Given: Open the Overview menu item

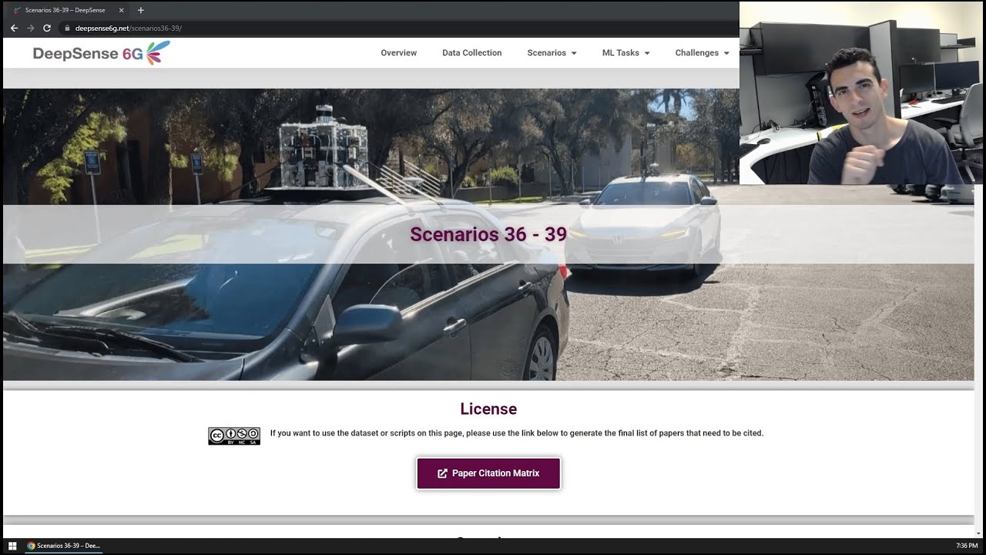Looking at the screenshot, I should [x=398, y=52].
